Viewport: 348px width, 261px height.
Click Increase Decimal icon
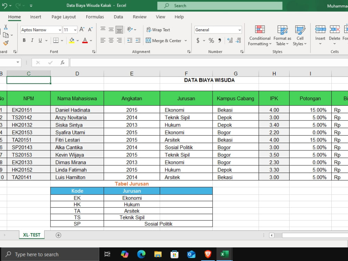[230, 40]
